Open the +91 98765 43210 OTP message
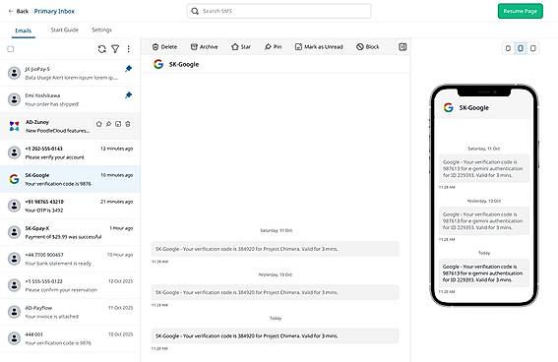This screenshot has height=362, width=558. click(x=70, y=206)
